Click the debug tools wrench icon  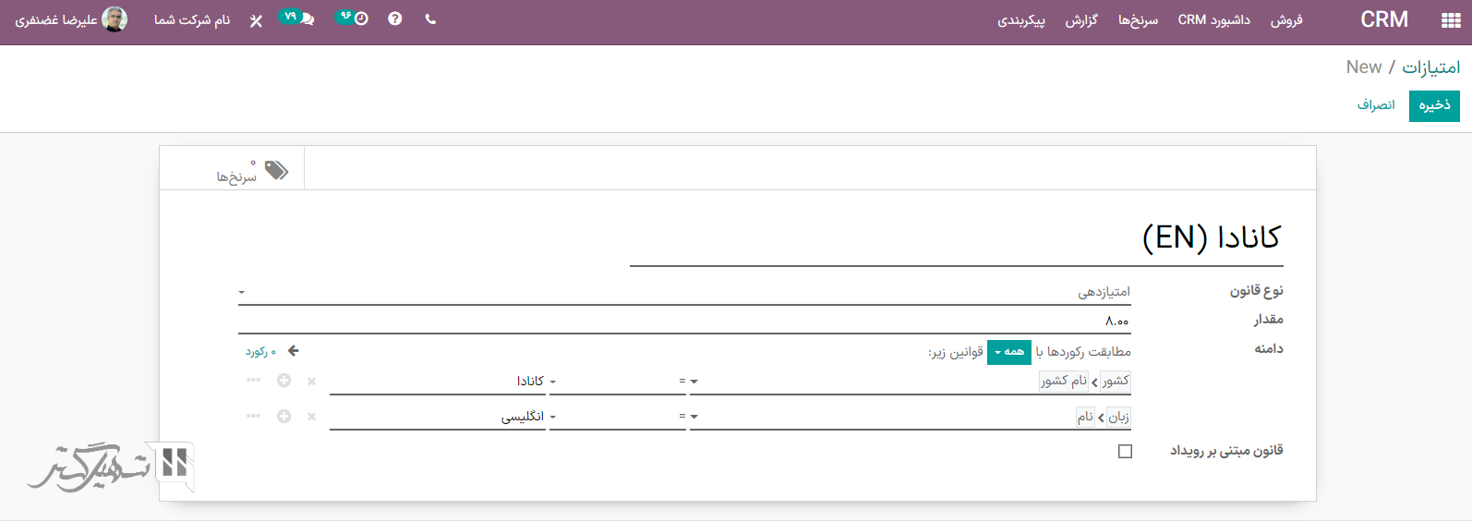(256, 20)
